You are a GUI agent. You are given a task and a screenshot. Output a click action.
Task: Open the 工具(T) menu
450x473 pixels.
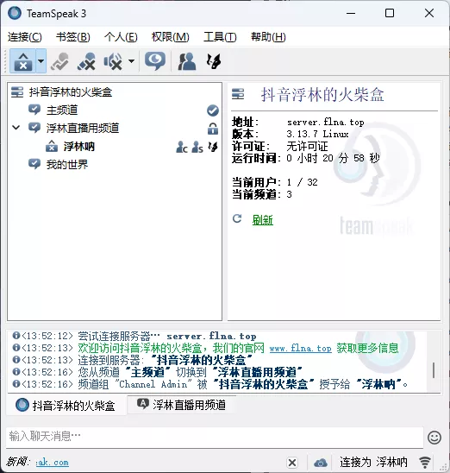tap(220, 37)
